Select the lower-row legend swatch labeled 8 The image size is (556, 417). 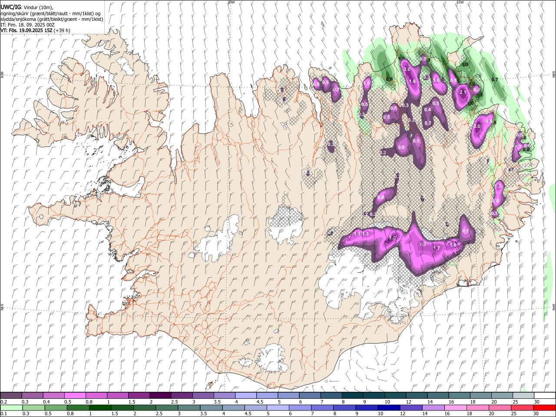[x=344, y=408]
